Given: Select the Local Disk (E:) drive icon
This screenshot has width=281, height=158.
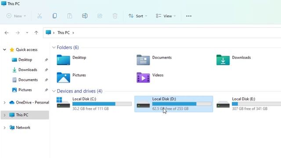Looking at the screenshot, I should [x=223, y=104].
